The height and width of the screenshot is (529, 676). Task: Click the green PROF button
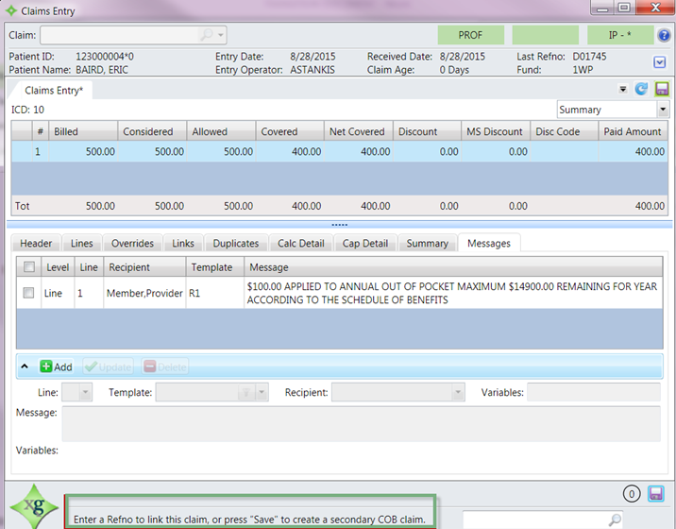pos(470,35)
